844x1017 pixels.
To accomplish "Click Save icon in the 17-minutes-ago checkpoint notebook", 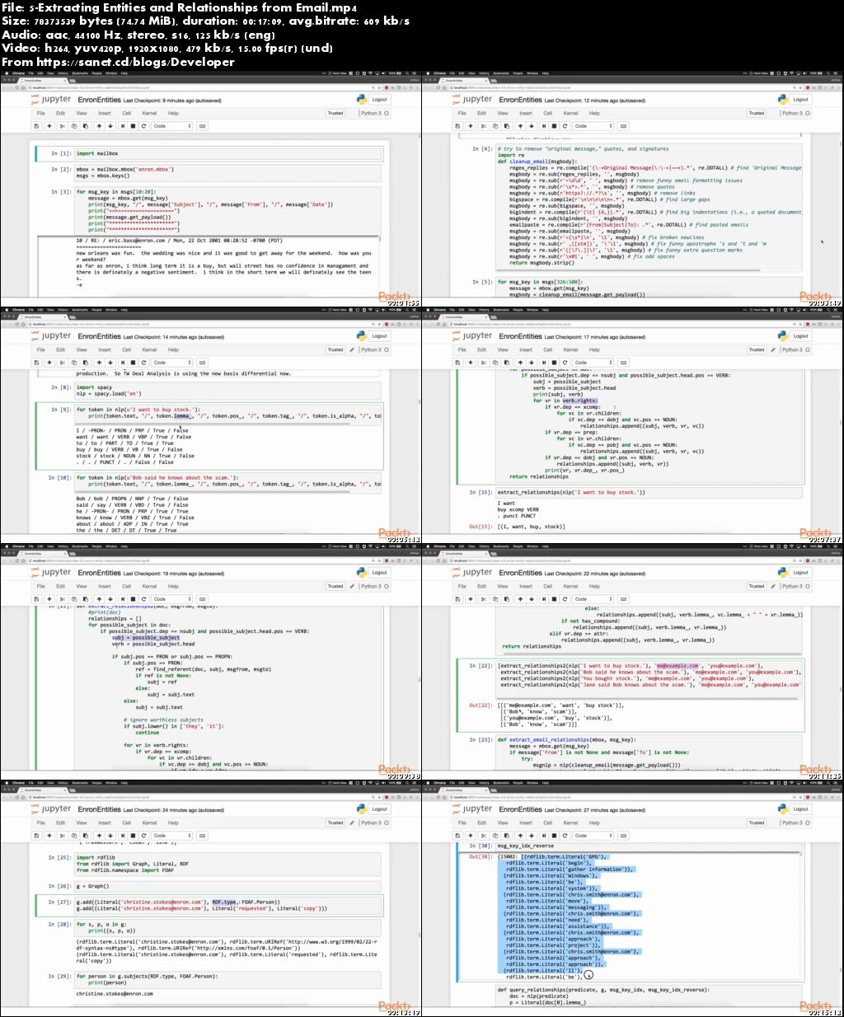I will click(457, 363).
